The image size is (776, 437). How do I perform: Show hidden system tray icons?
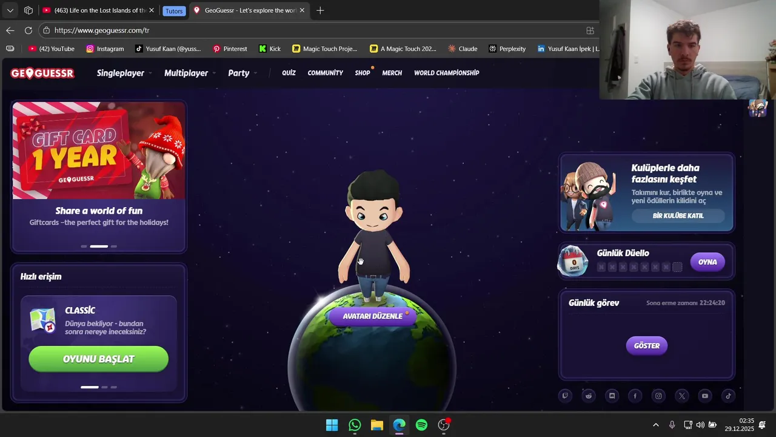pos(655,425)
